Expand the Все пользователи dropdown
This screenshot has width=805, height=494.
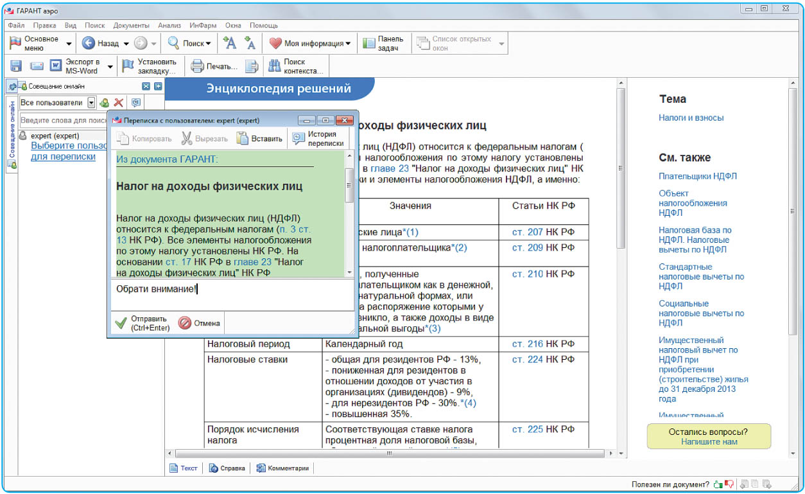[x=91, y=103]
